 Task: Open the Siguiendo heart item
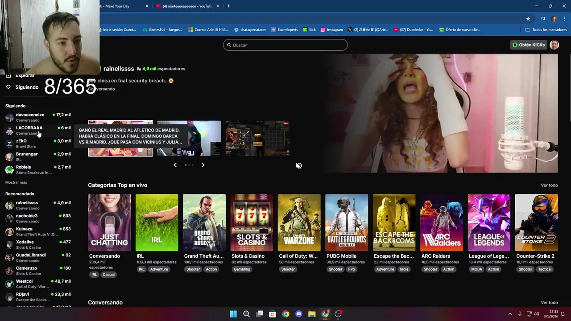point(22,87)
